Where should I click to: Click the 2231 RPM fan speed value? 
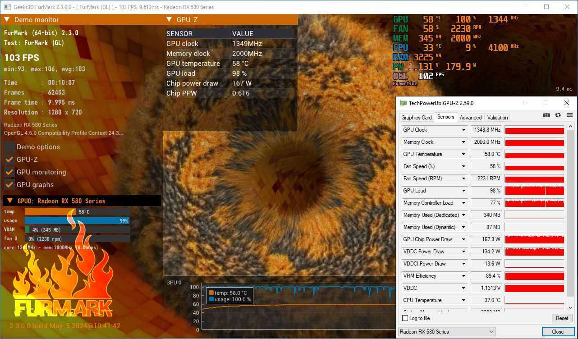(486, 179)
